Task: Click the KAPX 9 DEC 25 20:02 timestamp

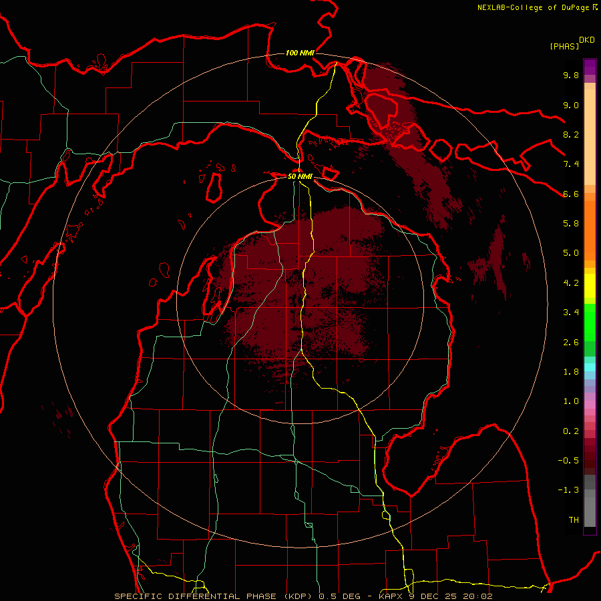Action: [x=436, y=596]
